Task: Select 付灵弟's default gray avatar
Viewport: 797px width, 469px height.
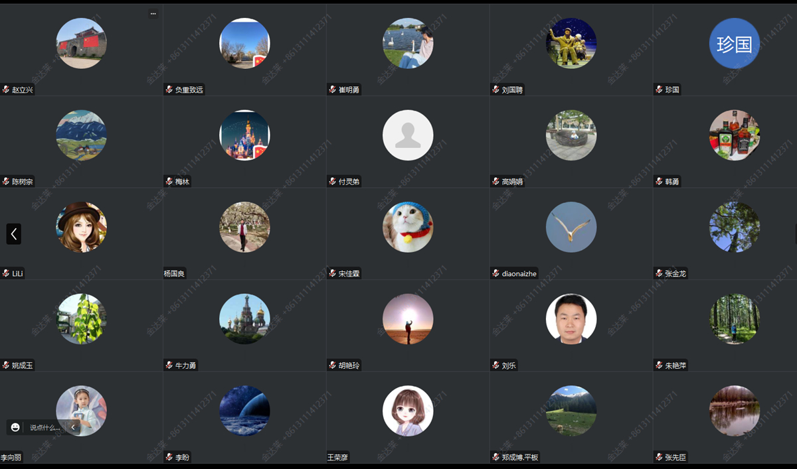Action: [408, 135]
